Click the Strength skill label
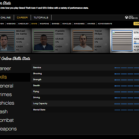The height and width of the screenshot is (139, 139). [37, 80]
